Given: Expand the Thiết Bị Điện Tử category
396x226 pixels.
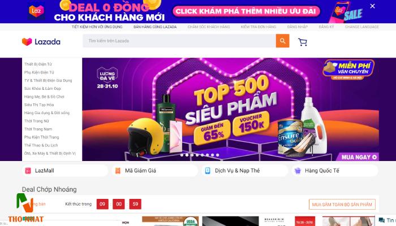Looking at the screenshot, I should pos(38,64).
